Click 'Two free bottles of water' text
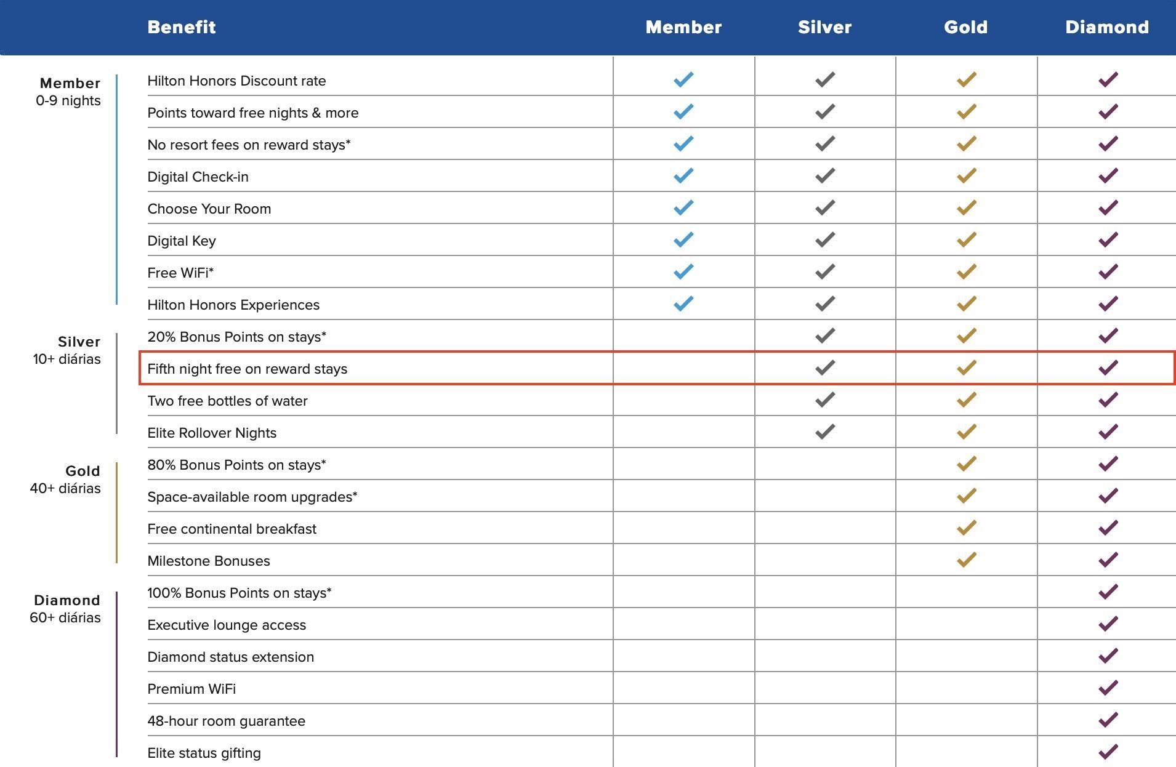The height and width of the screenshot is (767, 1176). pos(228,401)
